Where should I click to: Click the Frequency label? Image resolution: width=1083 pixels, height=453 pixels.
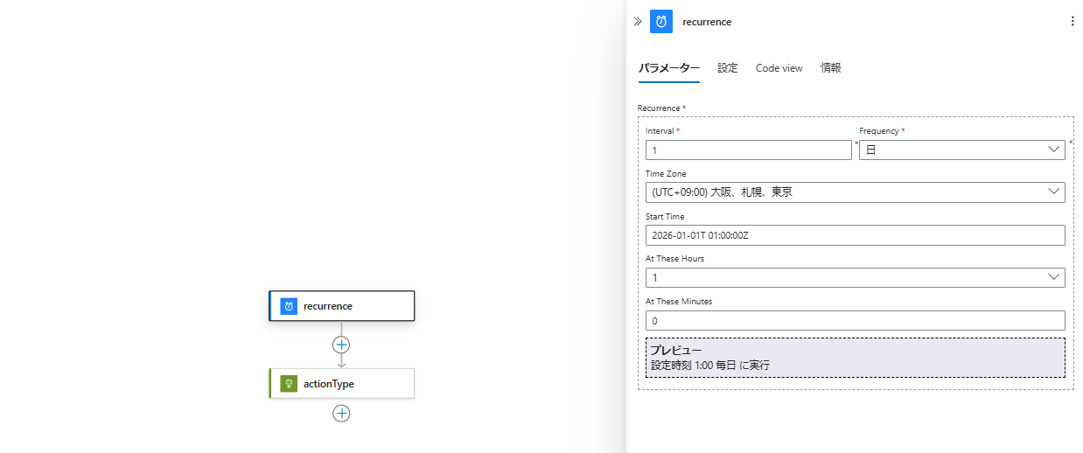[x=879, y=131]
